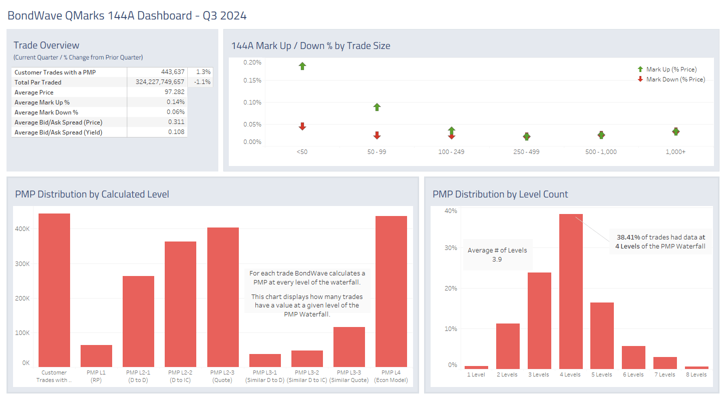The width and height of the screenshot is (726, 400).
Task: Select the '250 - 499' axis label
Action: [x=527, y=151]
